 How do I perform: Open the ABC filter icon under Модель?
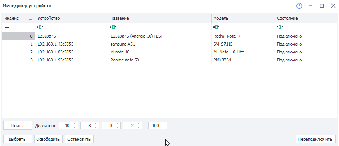(x=216, y=27)
